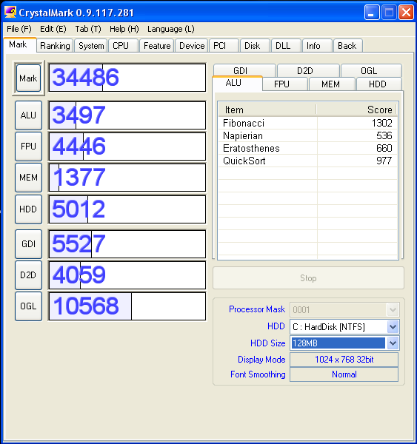Click the FPU score bar 4446

pyautogui.click(x=127, y=147)
